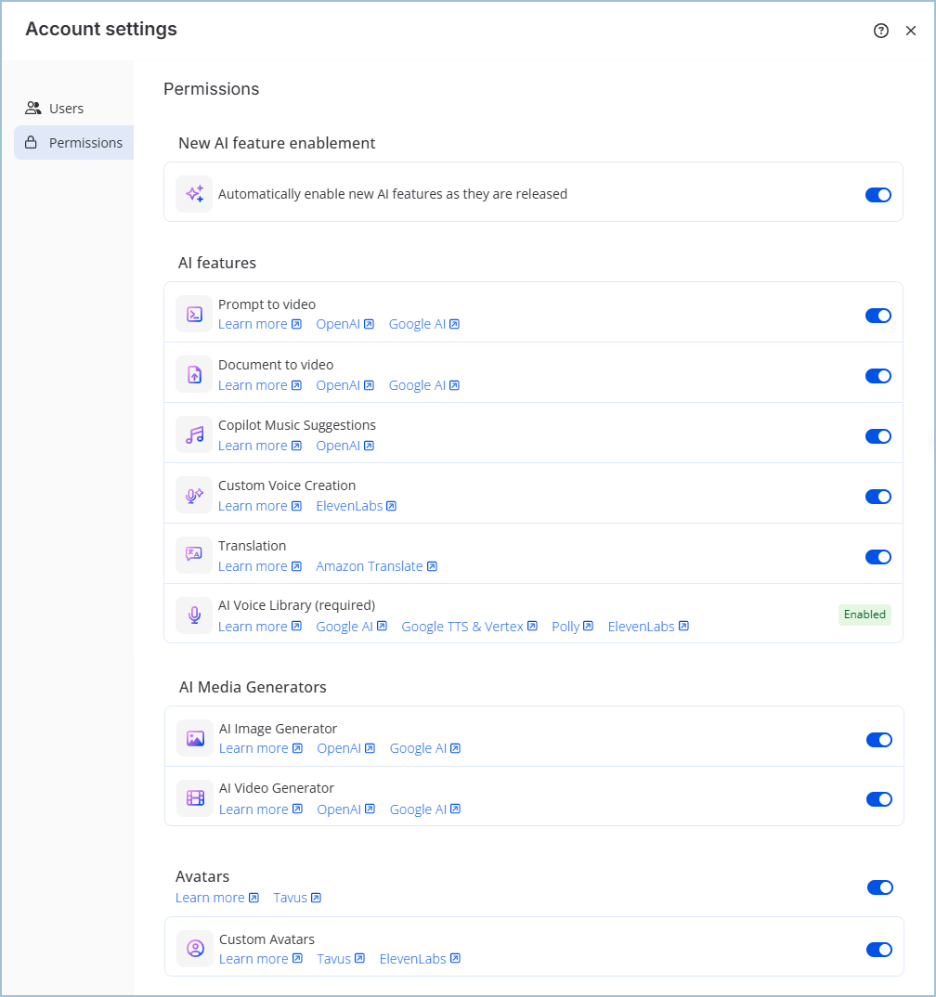Click the sparkle icon for new AI features

click(x=194, y=191)
